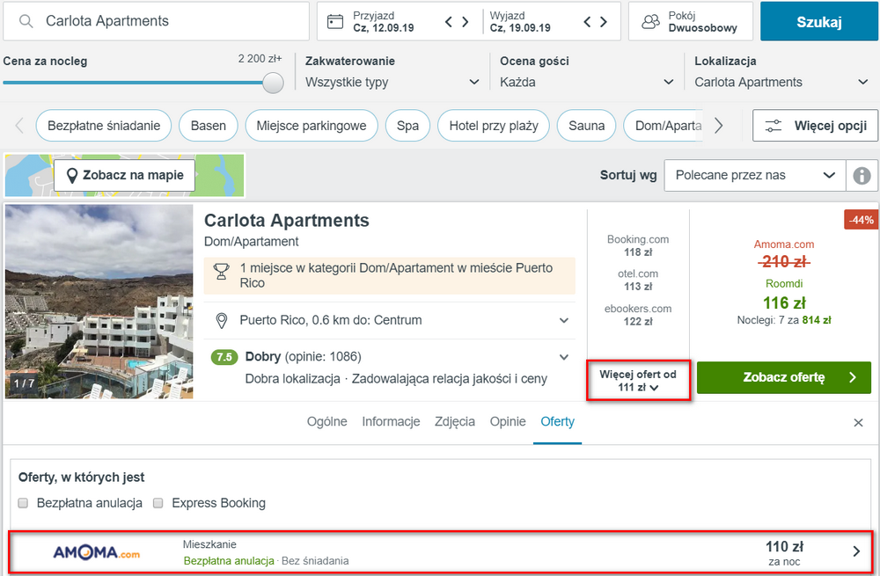Go to previous check-in date

point(449,22)
